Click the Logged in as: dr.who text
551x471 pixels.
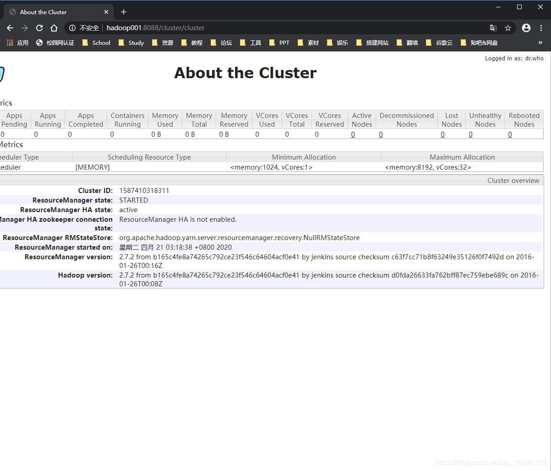pyautogui.click(x=514, y=58)
